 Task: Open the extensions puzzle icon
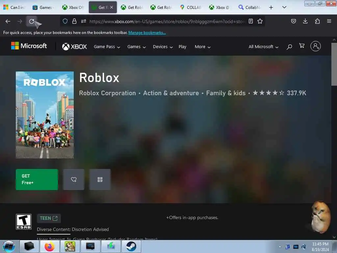point(317,21)
